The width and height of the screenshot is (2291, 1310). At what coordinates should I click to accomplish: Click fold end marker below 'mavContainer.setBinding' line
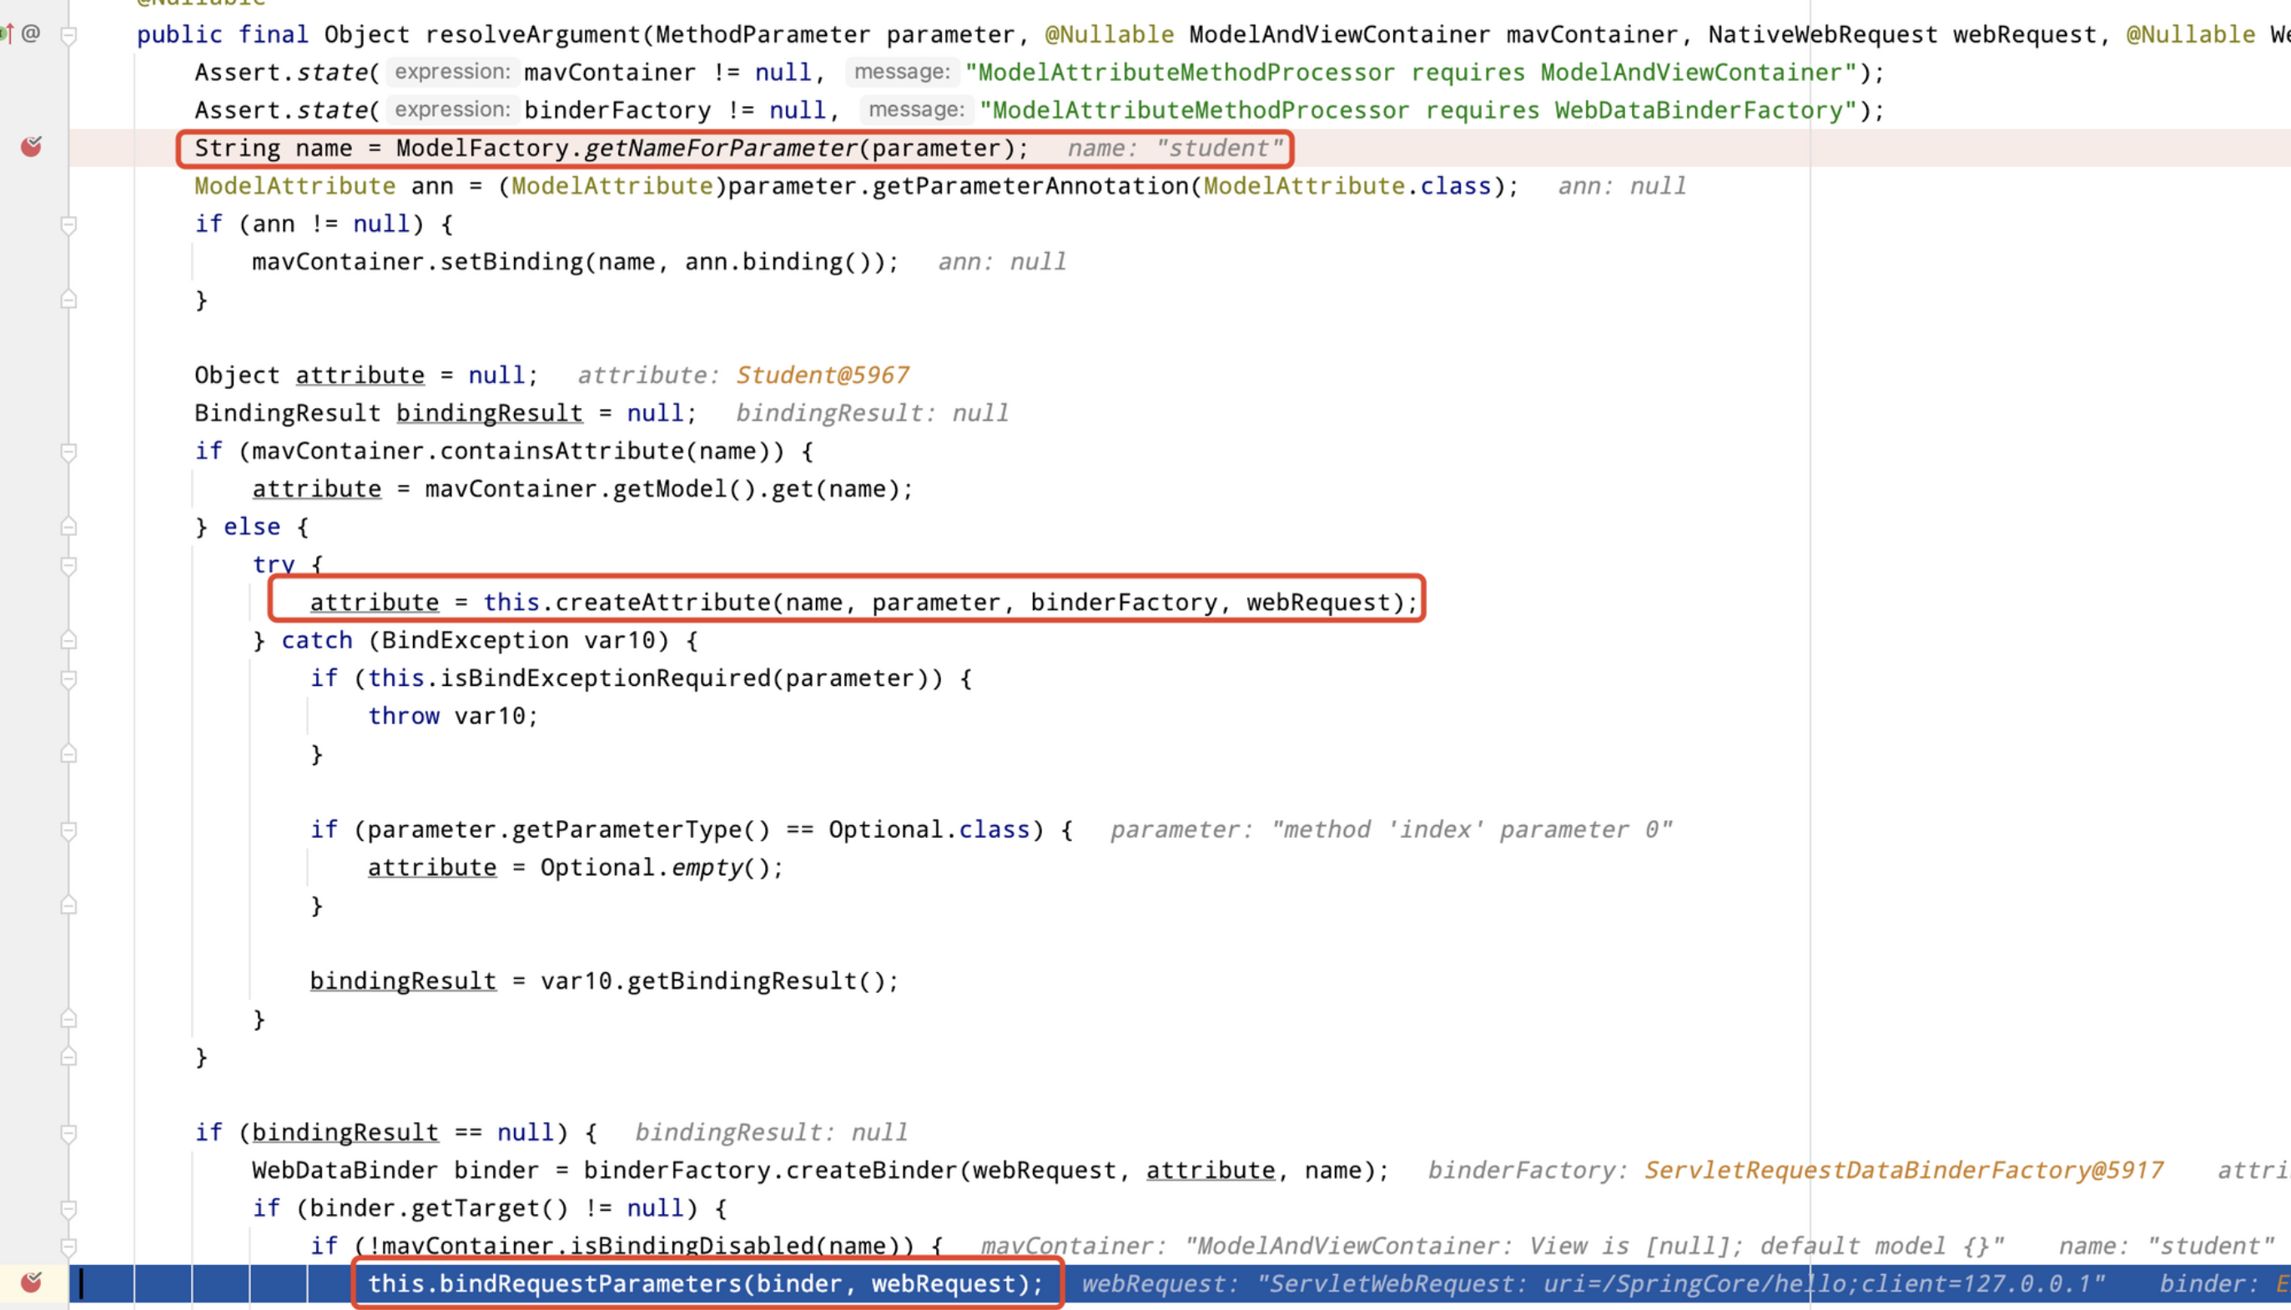[68, 300]
